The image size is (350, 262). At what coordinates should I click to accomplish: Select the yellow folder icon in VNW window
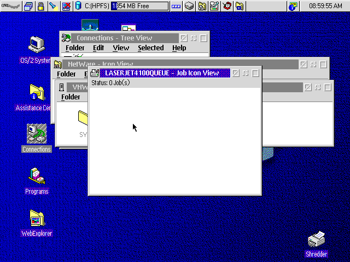83,118
